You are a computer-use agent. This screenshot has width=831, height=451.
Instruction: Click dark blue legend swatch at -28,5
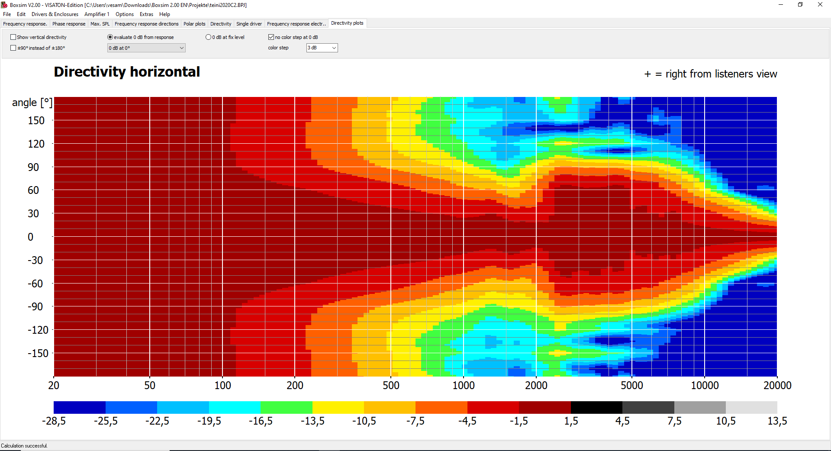tap(80, 407)
